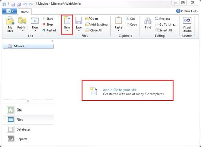201x147 pixels.
Task: Open the Replace command
Action: 162,19
